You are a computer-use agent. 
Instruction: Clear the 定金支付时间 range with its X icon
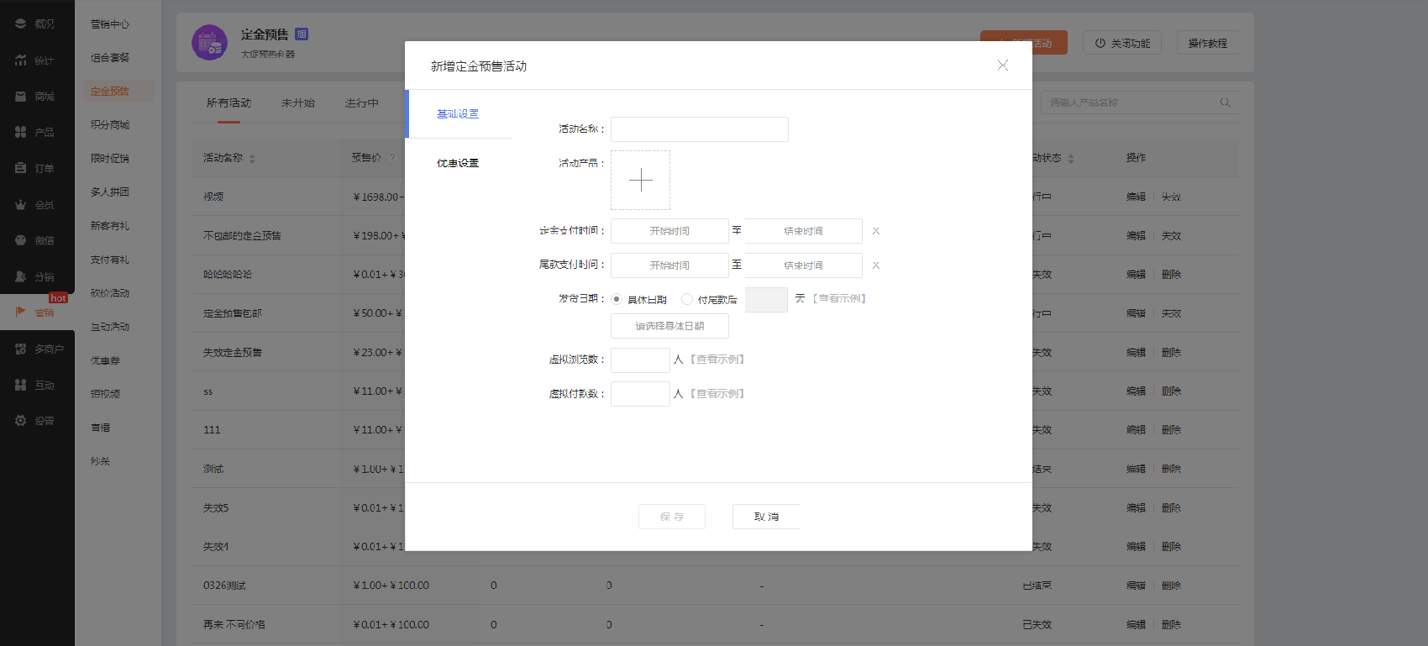(x=875, y=231)
